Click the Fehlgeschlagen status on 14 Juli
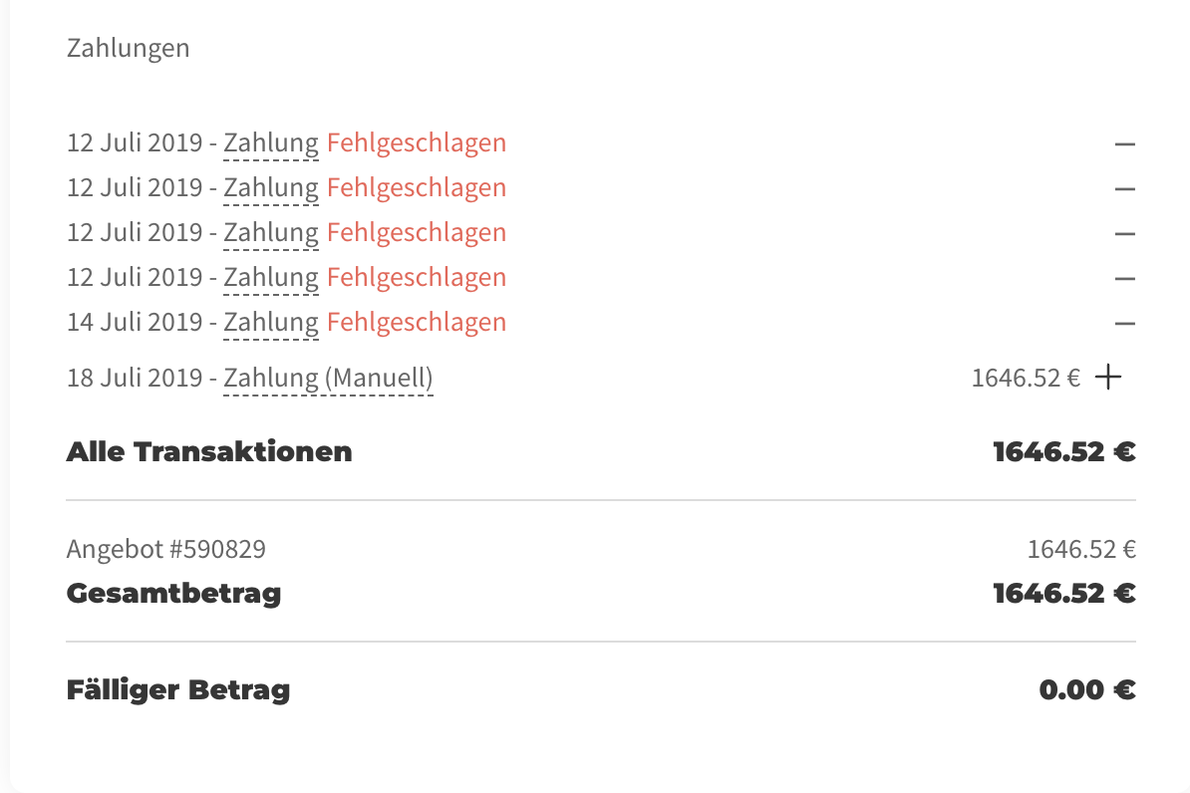 click(x=416, y=322)
